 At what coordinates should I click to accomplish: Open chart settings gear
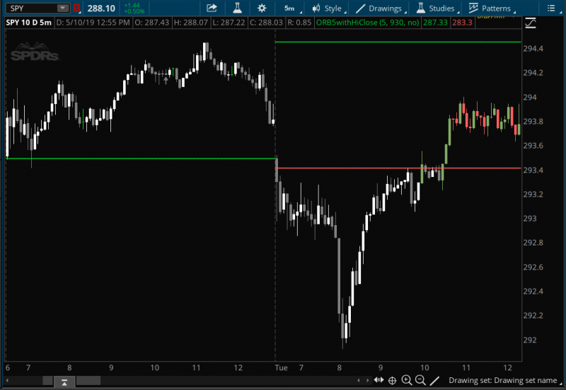(x=262, y=8)
